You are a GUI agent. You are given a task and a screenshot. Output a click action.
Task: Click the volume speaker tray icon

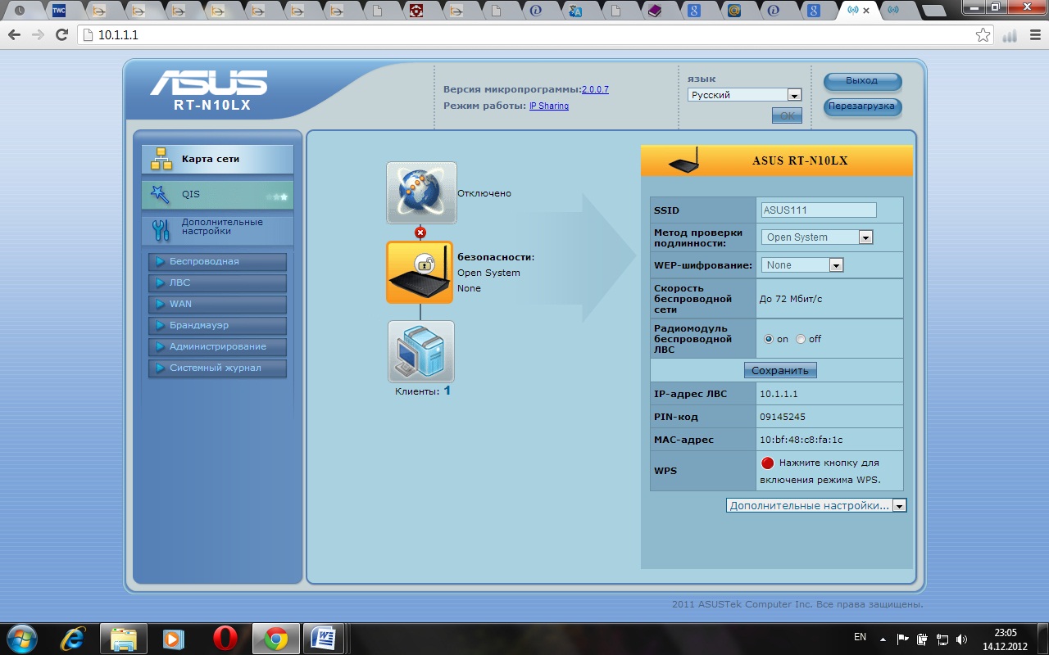(961, 639)
